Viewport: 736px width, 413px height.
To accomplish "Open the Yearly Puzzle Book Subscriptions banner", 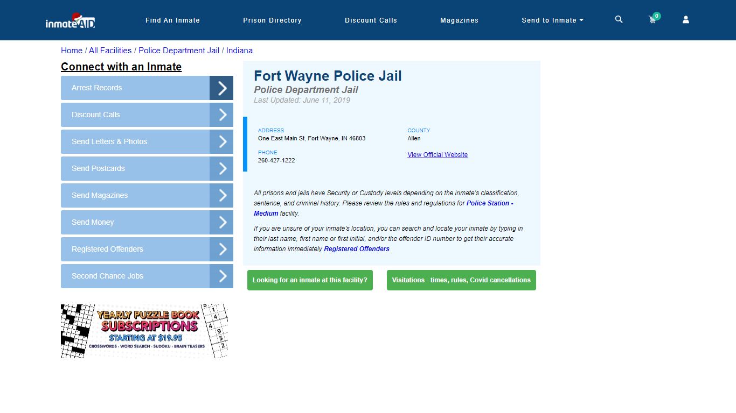I will click(x=144, y=331).
